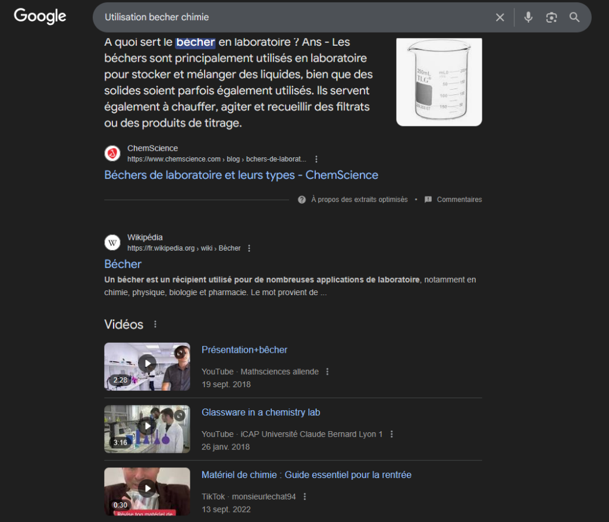Open the Bécher Wikipedia result
The image size is (609, 522).
pos(123,264)
